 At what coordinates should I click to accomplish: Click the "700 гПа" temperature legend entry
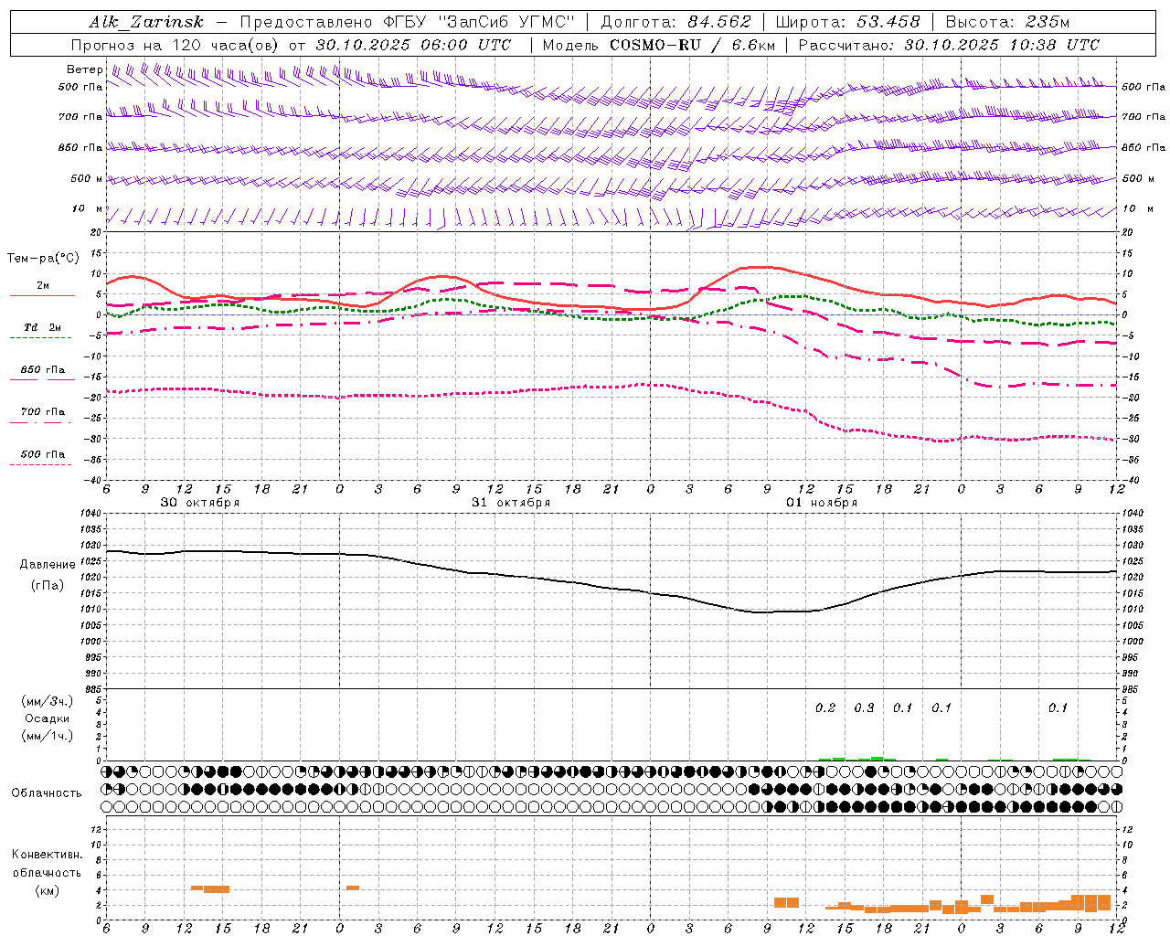click(43, 411)
